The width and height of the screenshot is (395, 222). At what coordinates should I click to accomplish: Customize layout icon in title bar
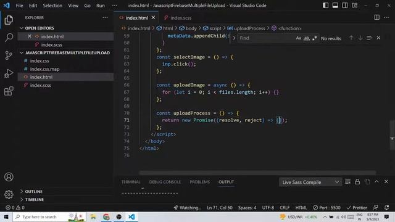point(354,6)
